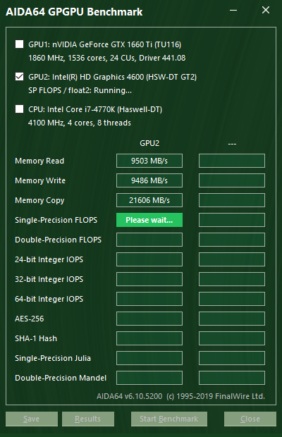Click the Double-Precision FLOPS label
The width and height of the screenshot is (282, 437).
point(58,240)
